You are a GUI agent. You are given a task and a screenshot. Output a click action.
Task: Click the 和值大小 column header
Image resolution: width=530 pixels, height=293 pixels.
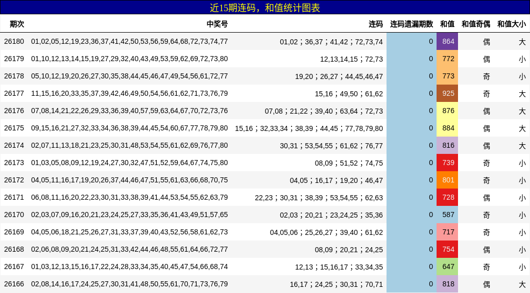tap(512, 24)
